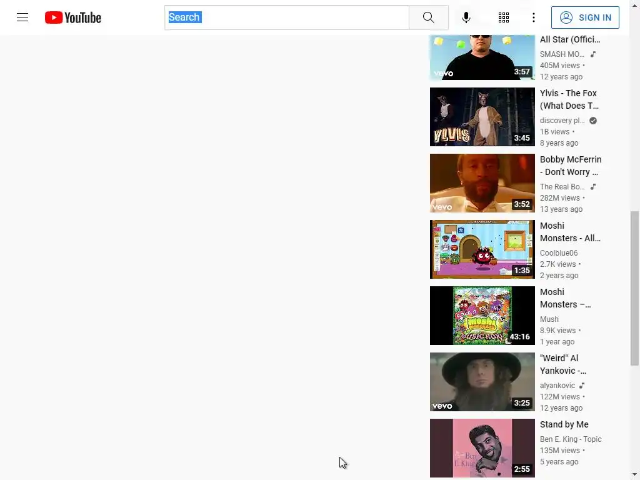The height and width of the screenshot is (480, 640).
Task: Open the All Star video thumbnail
Action: pos(482,57)
